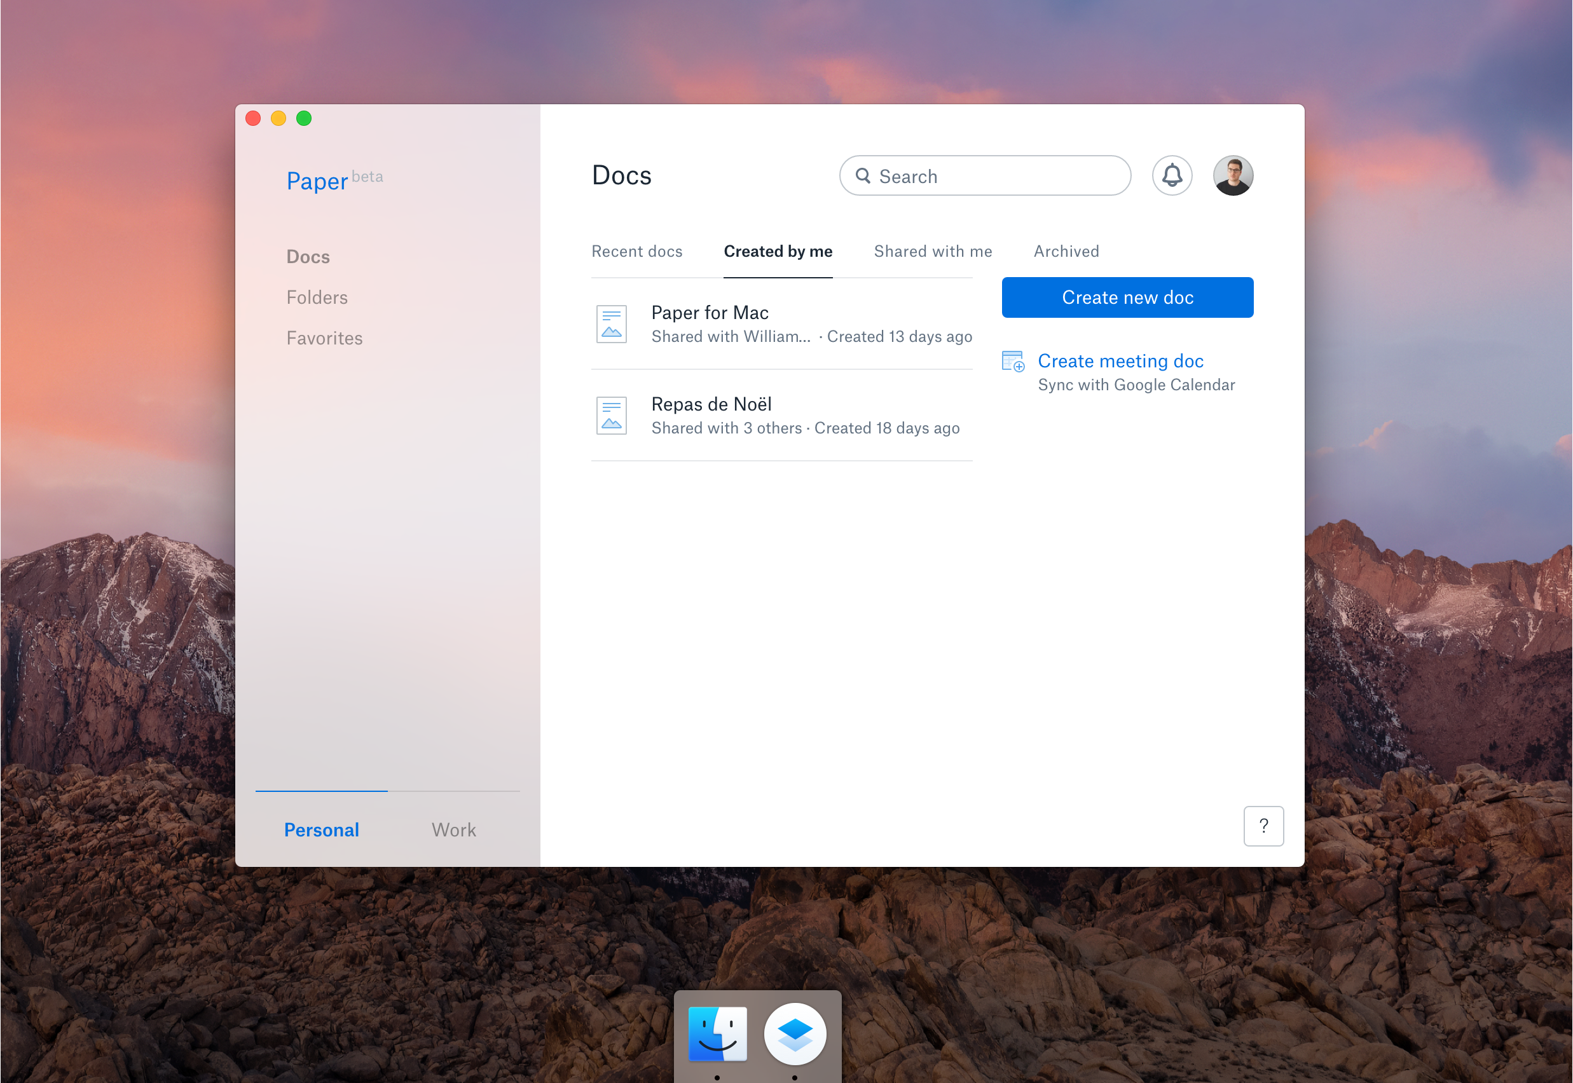
Task: View the Archived tab
Action: (1066, 251)
